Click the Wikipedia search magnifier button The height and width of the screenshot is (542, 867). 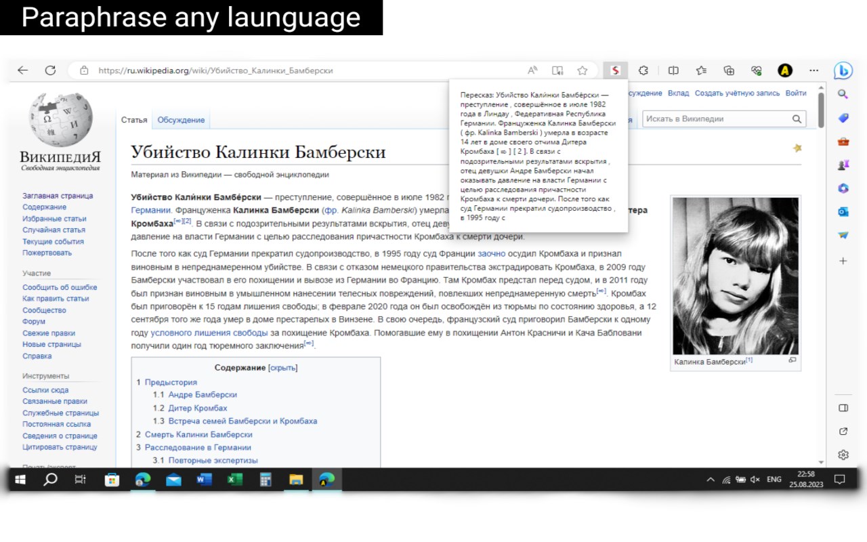(797, 119)
